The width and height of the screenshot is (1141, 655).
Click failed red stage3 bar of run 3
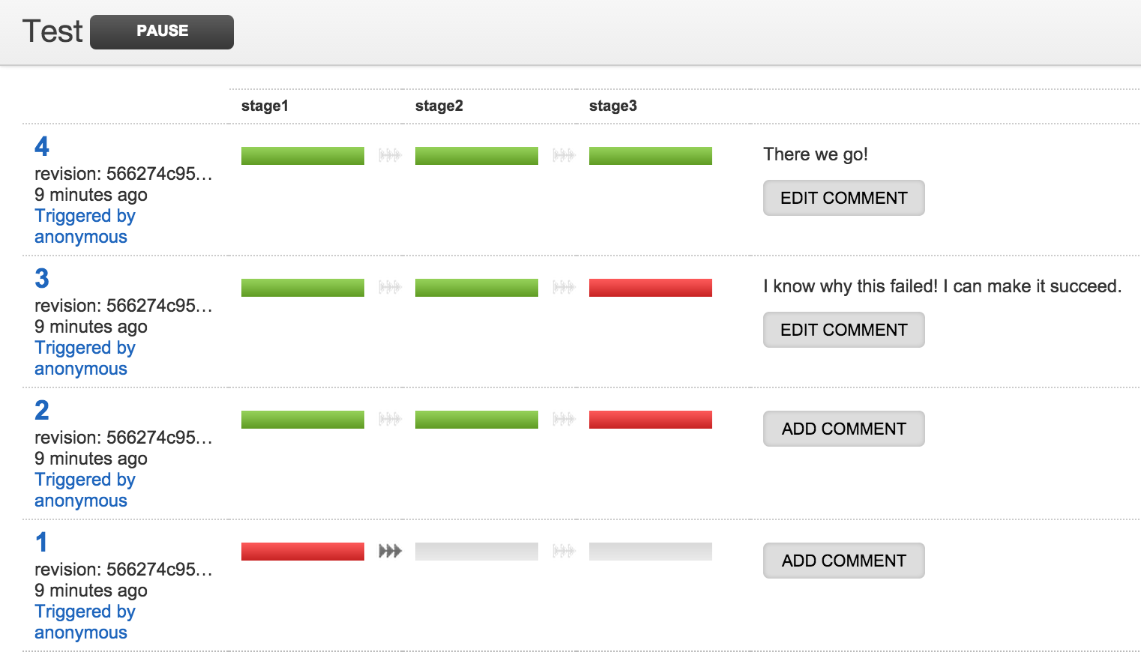click(x=650, y=288)
